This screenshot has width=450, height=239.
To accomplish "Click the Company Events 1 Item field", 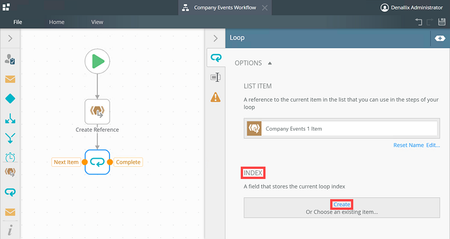I will 342,128.
